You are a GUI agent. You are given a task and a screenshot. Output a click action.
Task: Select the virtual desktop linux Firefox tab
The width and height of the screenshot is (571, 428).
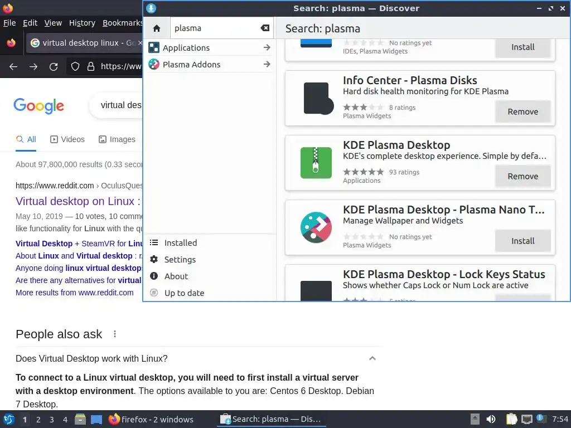tap(84, 43)
